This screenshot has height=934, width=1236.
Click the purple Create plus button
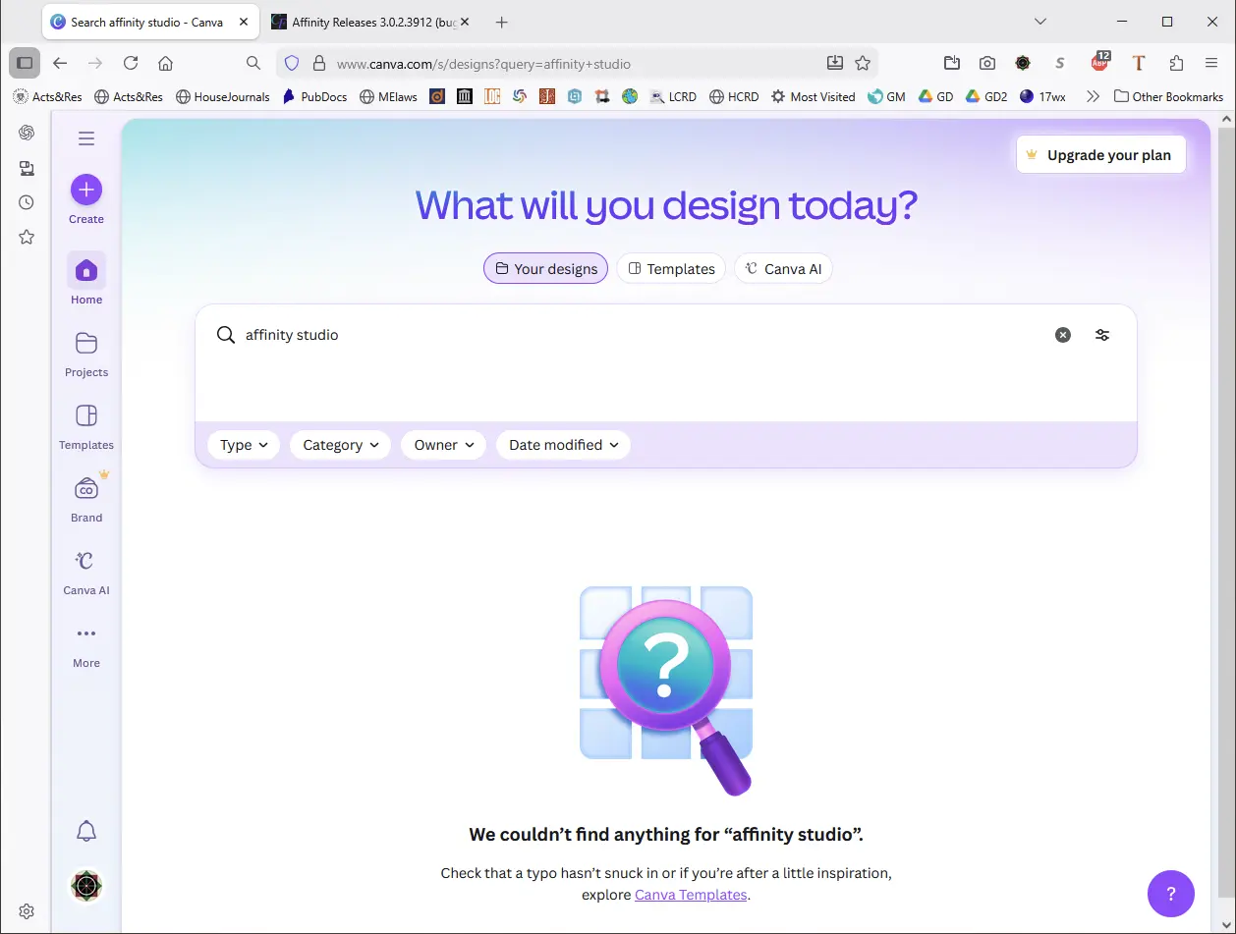pyautogui.click(x=86, y=190)
